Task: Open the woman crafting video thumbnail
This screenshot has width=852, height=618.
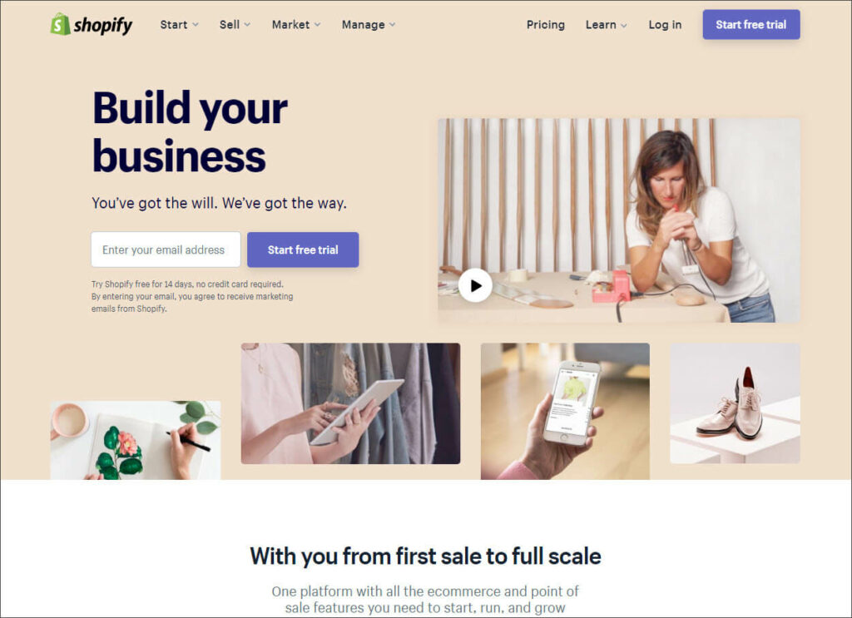Action: point(619,220)
